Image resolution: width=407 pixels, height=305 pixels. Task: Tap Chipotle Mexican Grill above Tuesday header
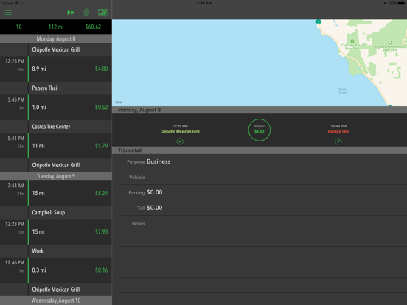tap(56, 165)
